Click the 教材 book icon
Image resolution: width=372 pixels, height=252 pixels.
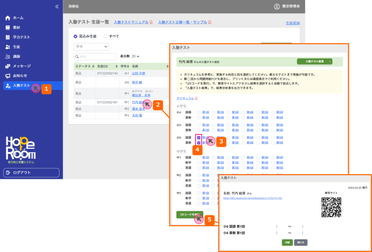[x=8, y=28]
